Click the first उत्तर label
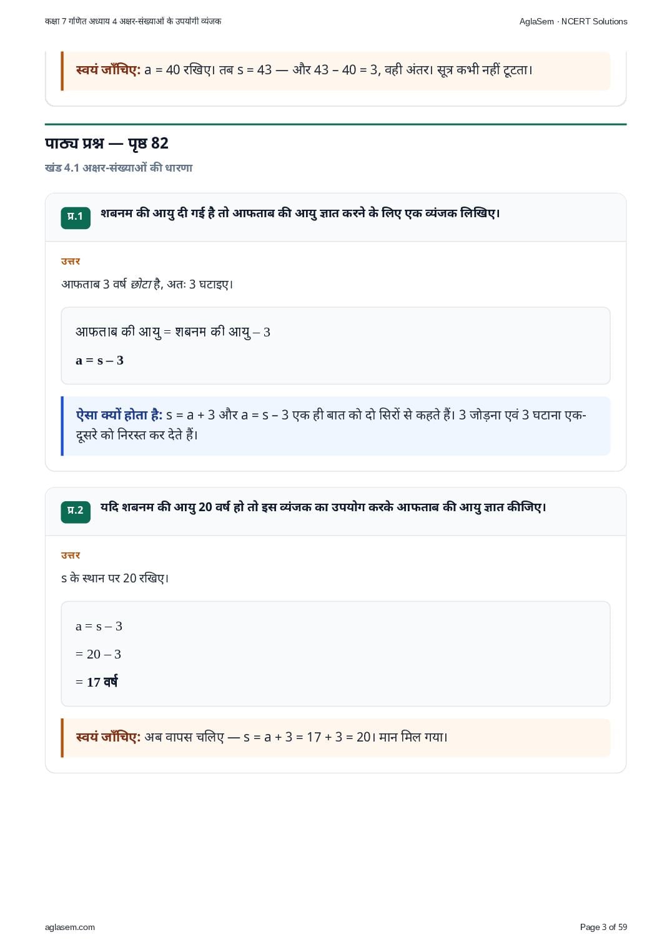This screenshot has width=672, height=950. point(71,261)
